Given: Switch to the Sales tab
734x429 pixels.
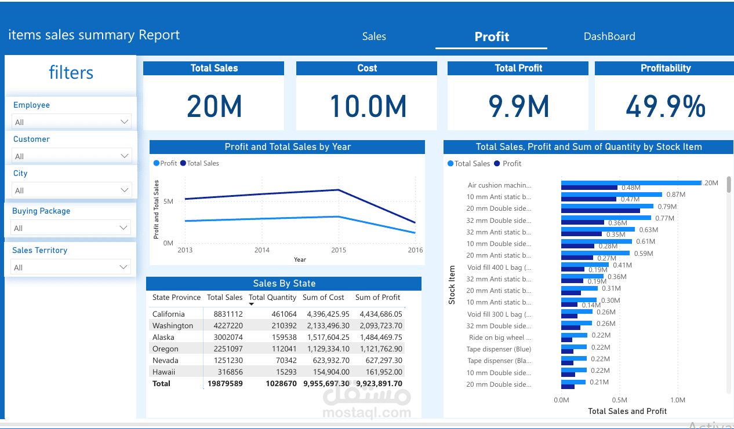Looking at the screenshot, I should pos(374,36).
